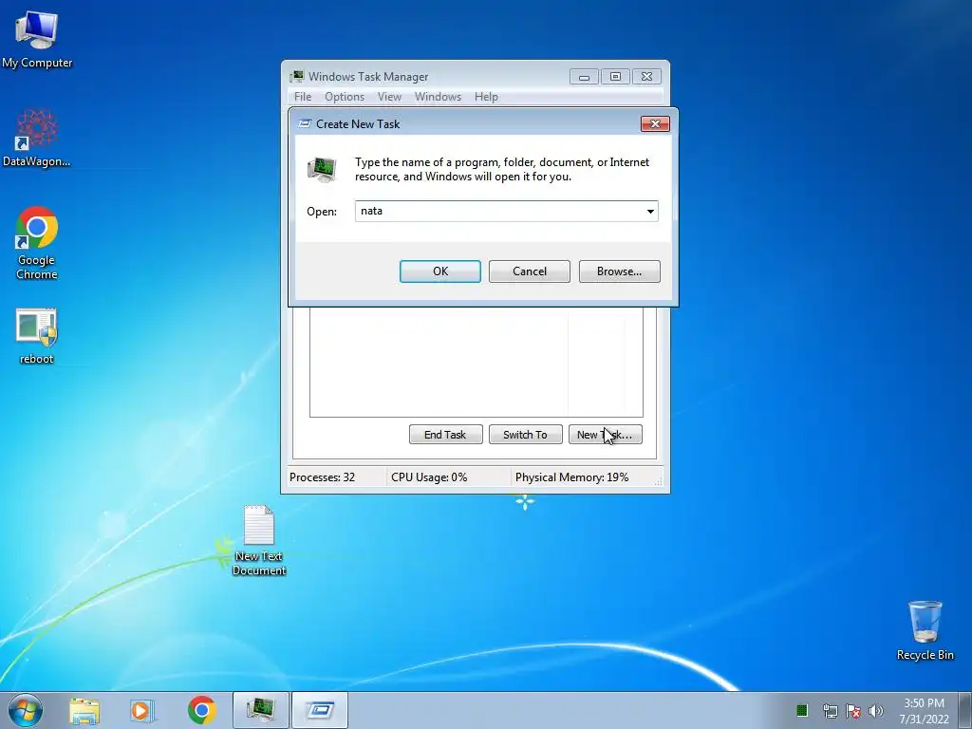Open Windows Media Player from the taskbar
Image resolution: width=972 pixels, height=729 pixels.
tap(141, 710)
